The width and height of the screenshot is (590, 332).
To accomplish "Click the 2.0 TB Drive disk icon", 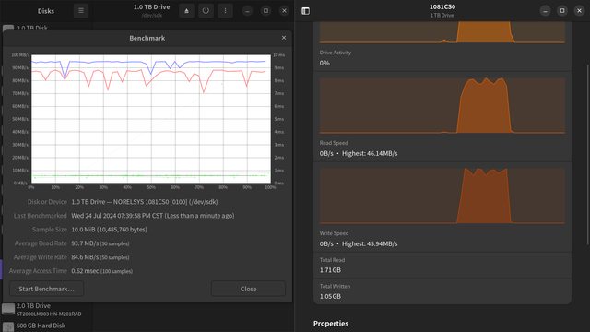I will (8, 309).
